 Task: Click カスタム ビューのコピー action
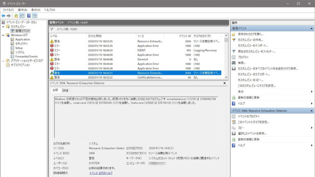pos(251,80)
